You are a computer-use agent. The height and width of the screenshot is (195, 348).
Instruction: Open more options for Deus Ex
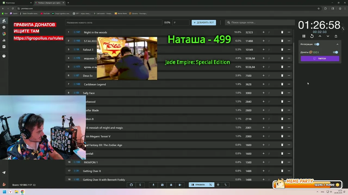pos(289,76)
